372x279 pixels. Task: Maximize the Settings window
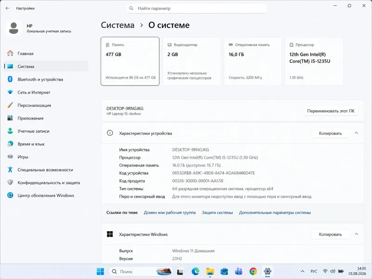pos(350,6)
